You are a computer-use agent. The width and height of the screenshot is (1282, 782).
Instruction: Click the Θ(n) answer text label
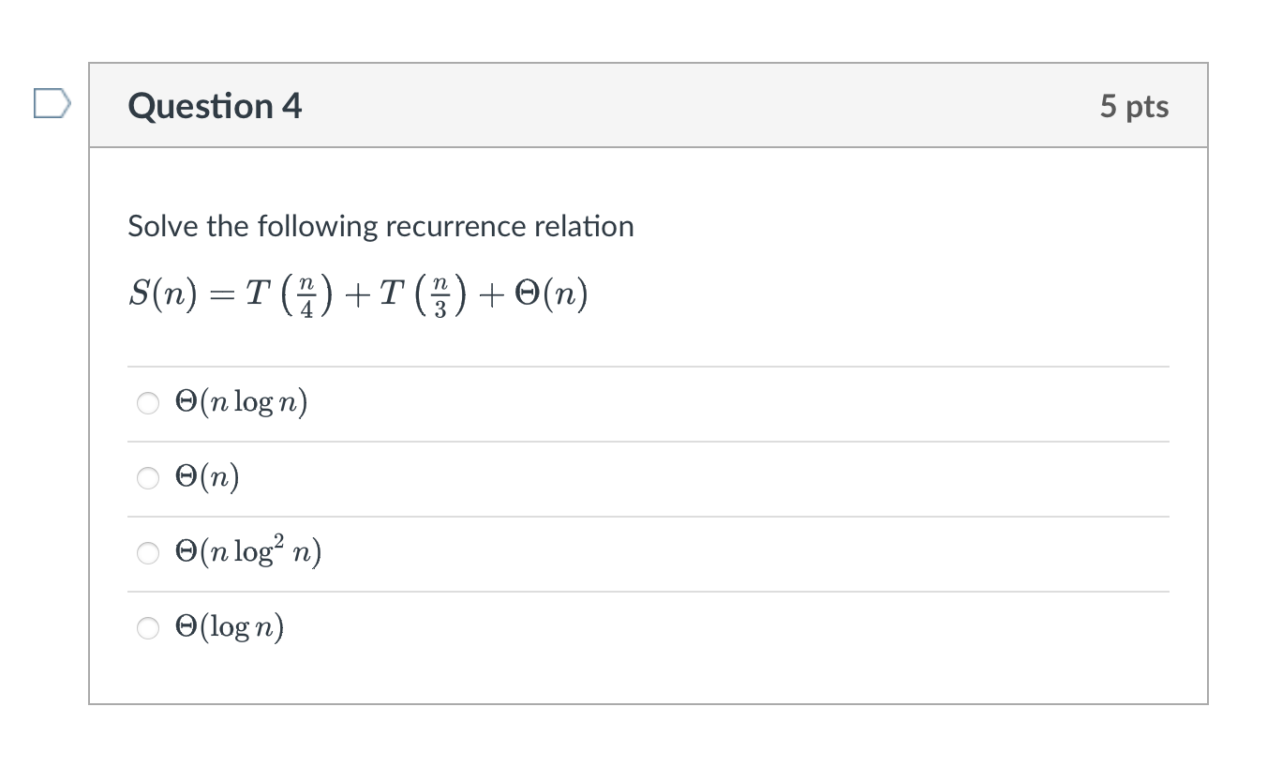(207, 476)
